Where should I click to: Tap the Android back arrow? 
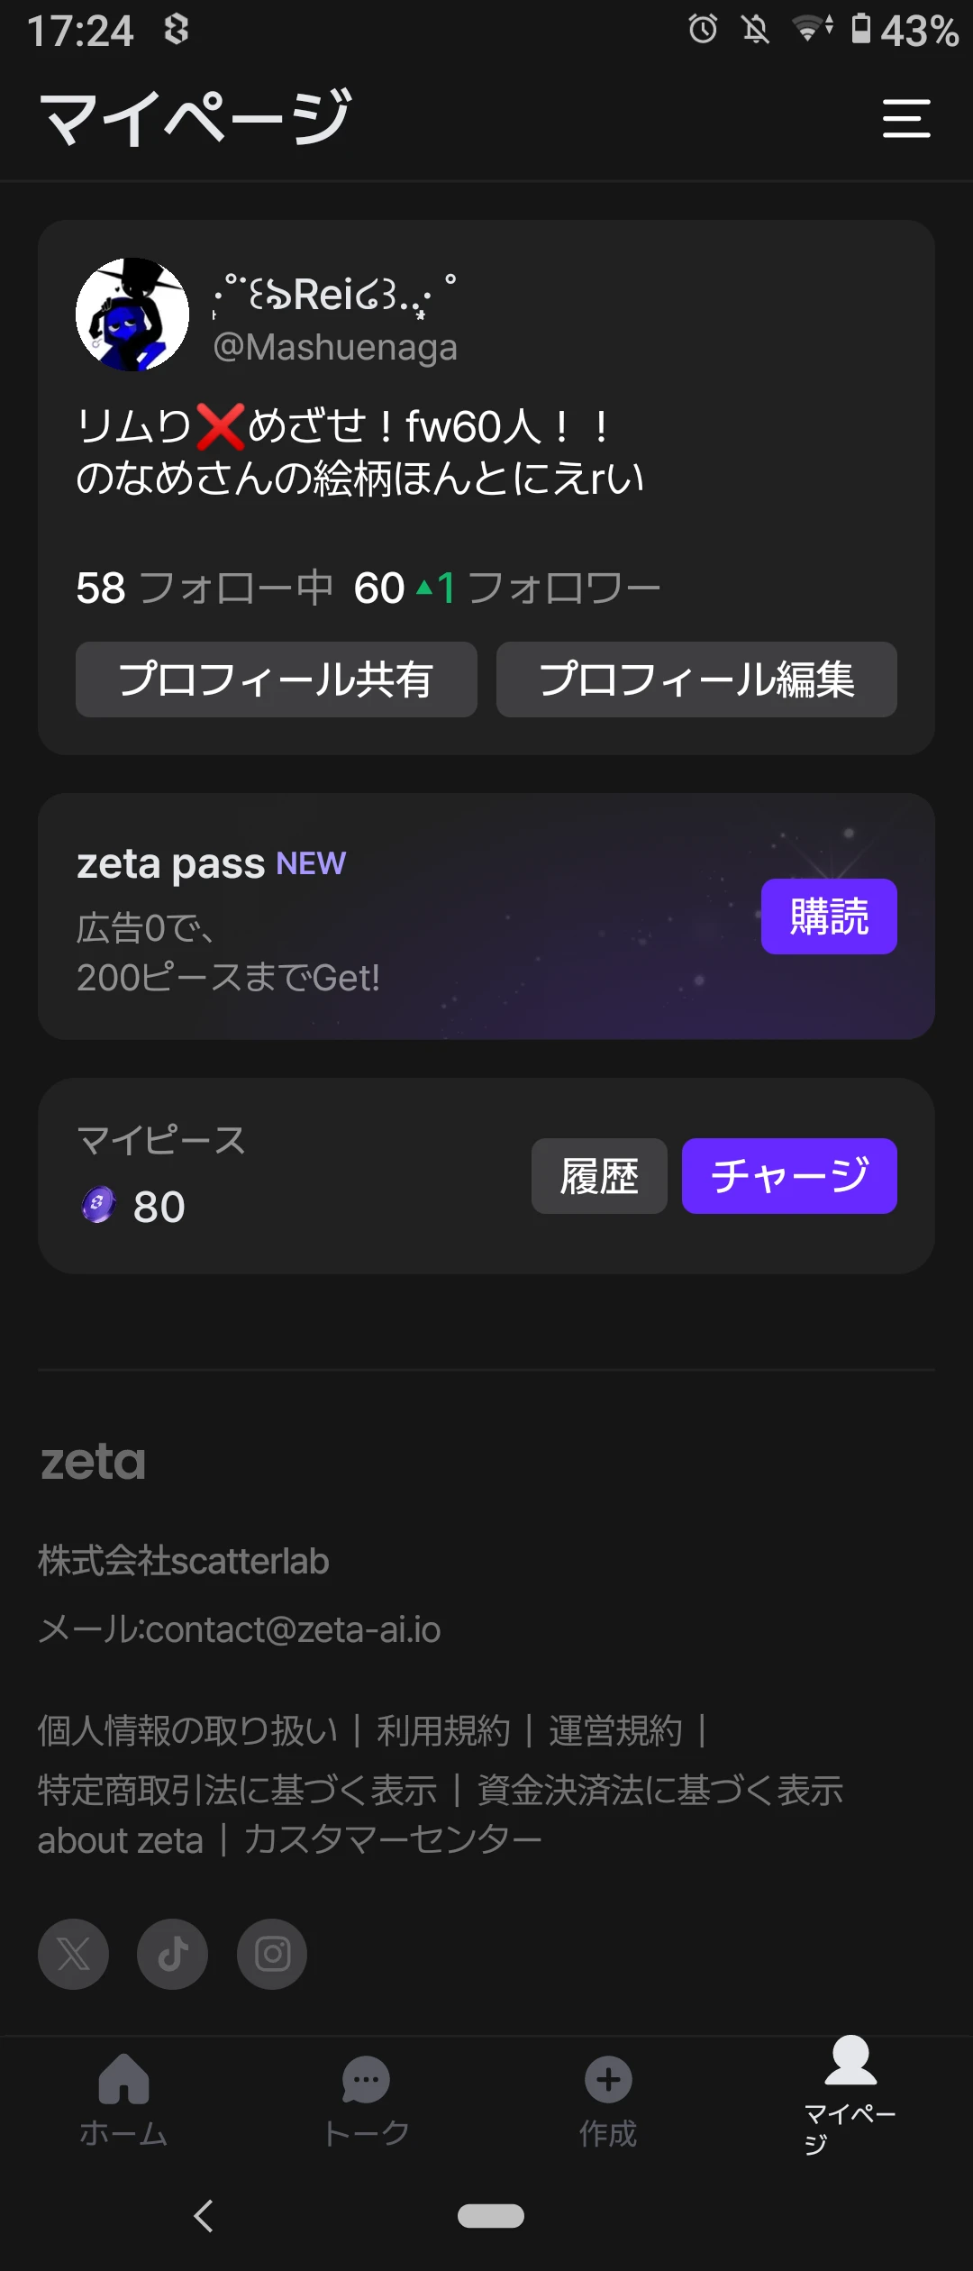[x=205, y=2216]
